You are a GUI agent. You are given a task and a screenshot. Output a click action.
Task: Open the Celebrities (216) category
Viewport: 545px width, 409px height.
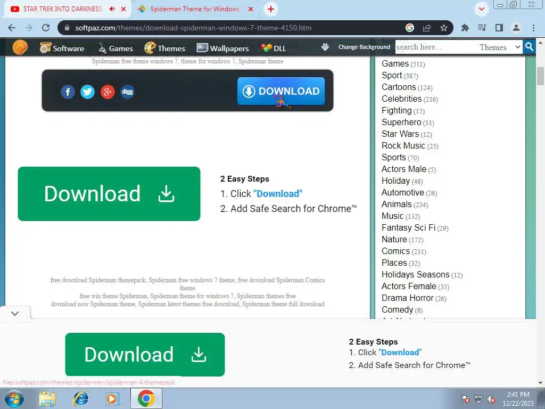pos(410,99)
